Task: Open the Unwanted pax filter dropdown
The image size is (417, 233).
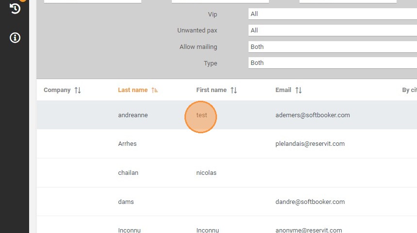Action: pyautogui.click(x=333, y=30)
